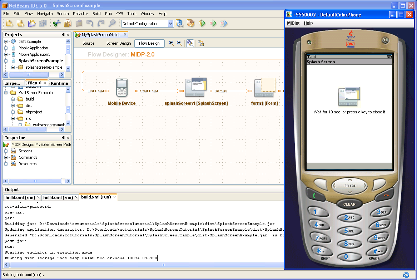Zoom in on the Flow Designer

click(x=172, y=43)
